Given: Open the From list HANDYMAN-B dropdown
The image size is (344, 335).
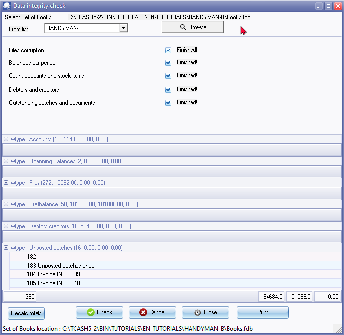Looking at the screenshot, I should coord(123,28).
